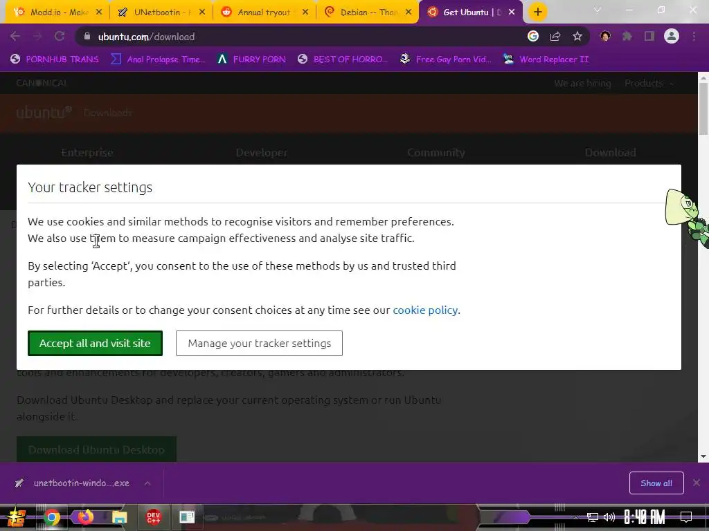This screenshot has width=709, height=531.
Task: Switch to the Debian tab
Action: [x=367, y=12]
